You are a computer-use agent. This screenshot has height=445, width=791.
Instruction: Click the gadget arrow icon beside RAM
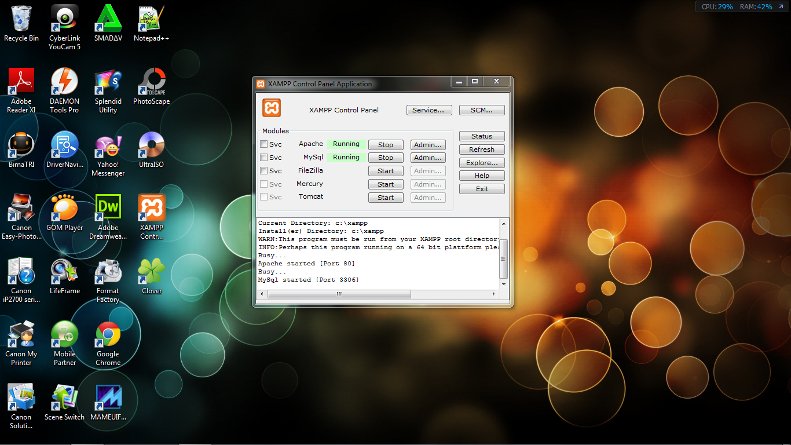(x=781, y=7)
